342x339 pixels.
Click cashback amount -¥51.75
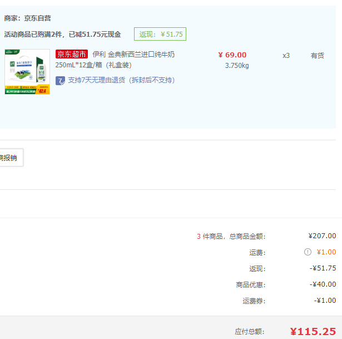[x=323, y=268]
